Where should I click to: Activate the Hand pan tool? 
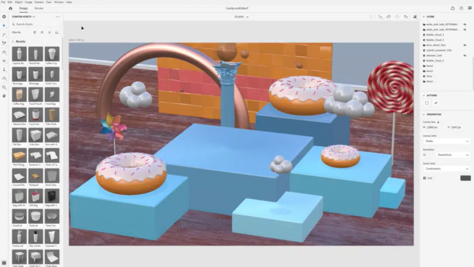click(x=4, y=96)
